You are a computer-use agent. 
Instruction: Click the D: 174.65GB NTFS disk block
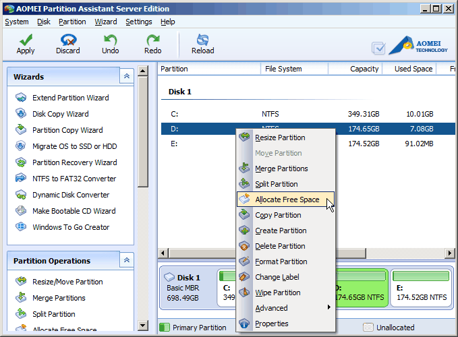[x=362, y=288]
